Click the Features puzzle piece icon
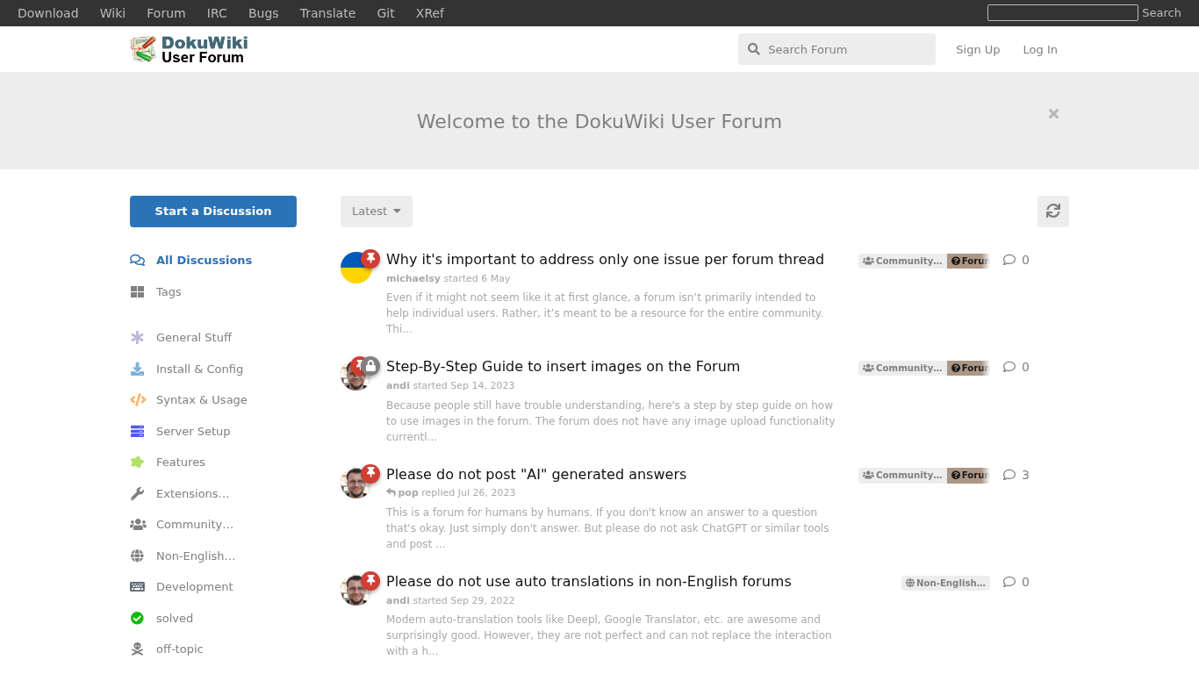 (137, 462)
